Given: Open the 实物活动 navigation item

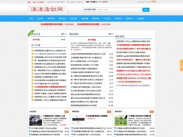Looking at the screenshot, I should pyautogui.click(x=118, y=19).
